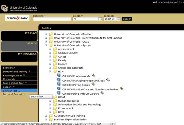Click the Business Exploration Series folder icon
Screen dimensions: 184x125
click(51, 119)
